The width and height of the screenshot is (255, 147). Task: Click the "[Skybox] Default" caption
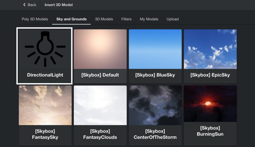click(100, 75)
